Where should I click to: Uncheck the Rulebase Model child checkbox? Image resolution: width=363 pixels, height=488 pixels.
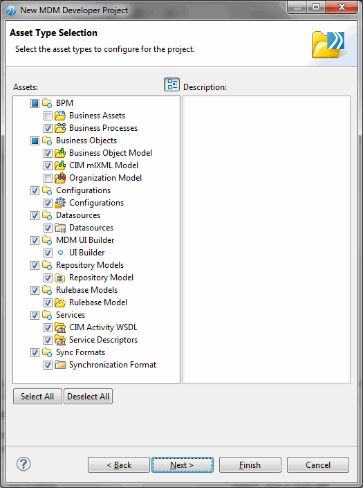(48, 302)
